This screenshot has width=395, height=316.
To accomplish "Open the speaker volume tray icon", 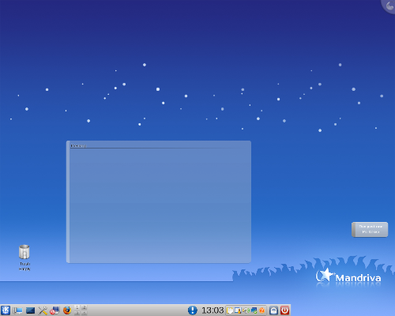I will click(x=246, y=310).
